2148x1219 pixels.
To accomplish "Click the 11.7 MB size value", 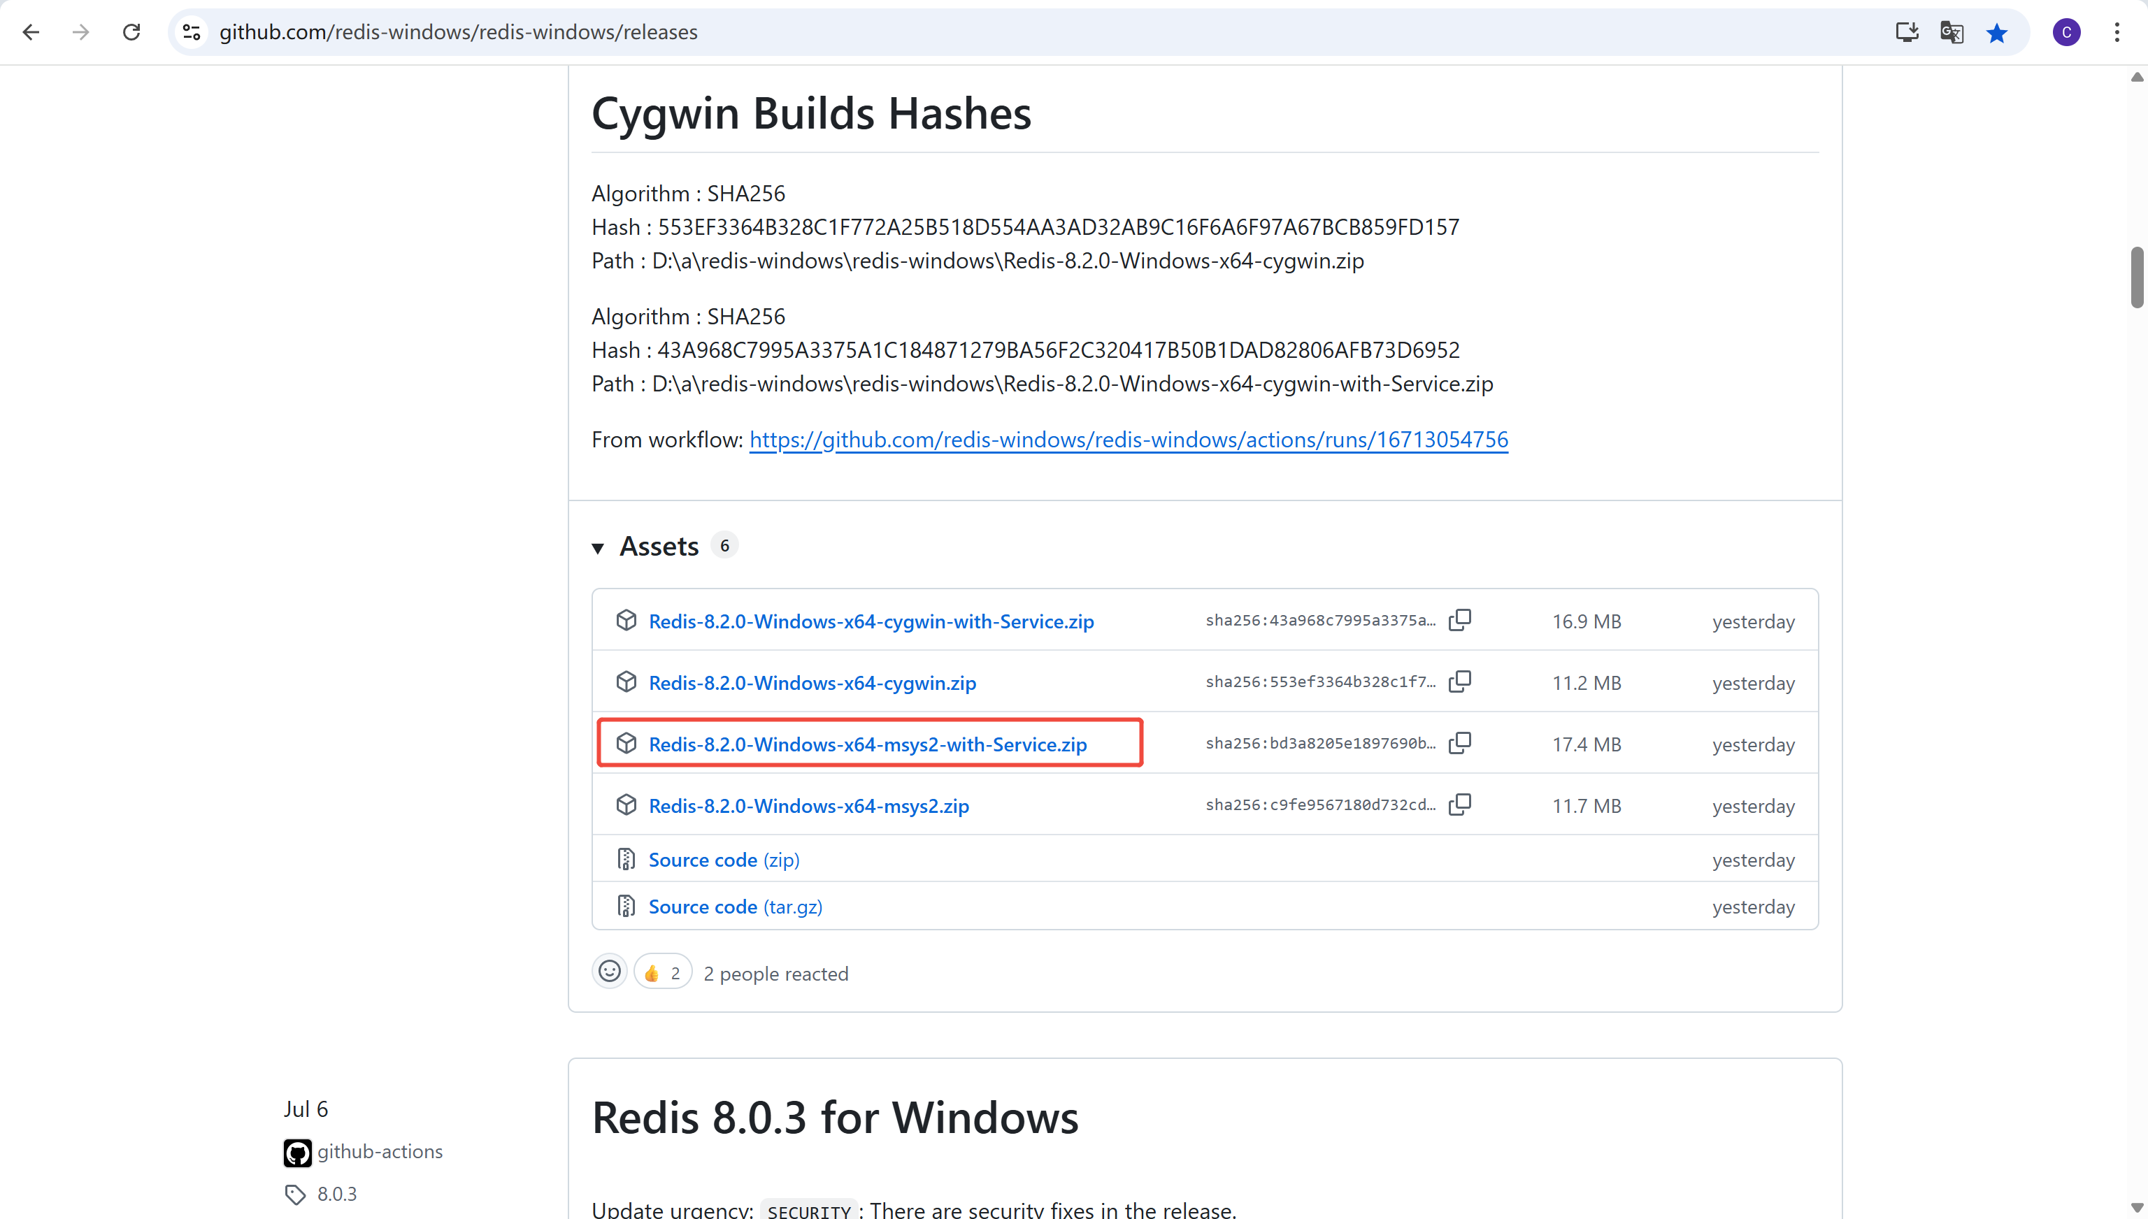I will pyautogui.click(x=1587, y=805).
